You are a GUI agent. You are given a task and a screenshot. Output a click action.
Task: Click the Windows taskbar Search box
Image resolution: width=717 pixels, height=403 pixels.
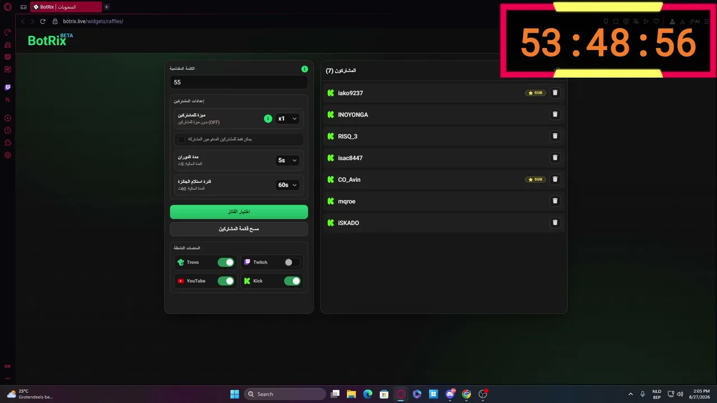pos(286,394)
